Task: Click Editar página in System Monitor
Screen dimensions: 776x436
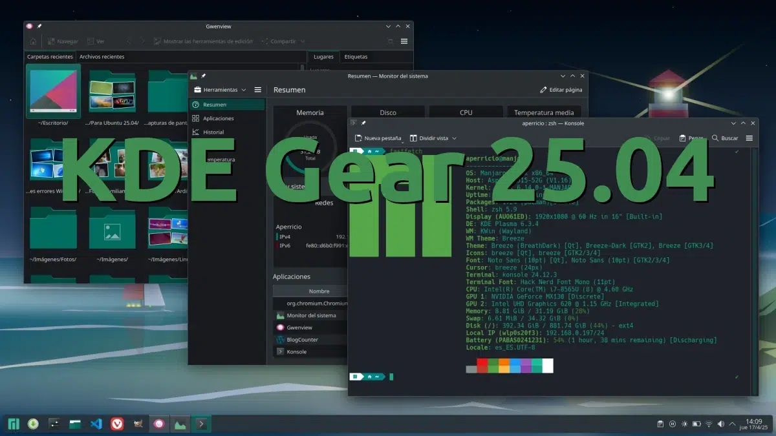Action: [561, 90]
